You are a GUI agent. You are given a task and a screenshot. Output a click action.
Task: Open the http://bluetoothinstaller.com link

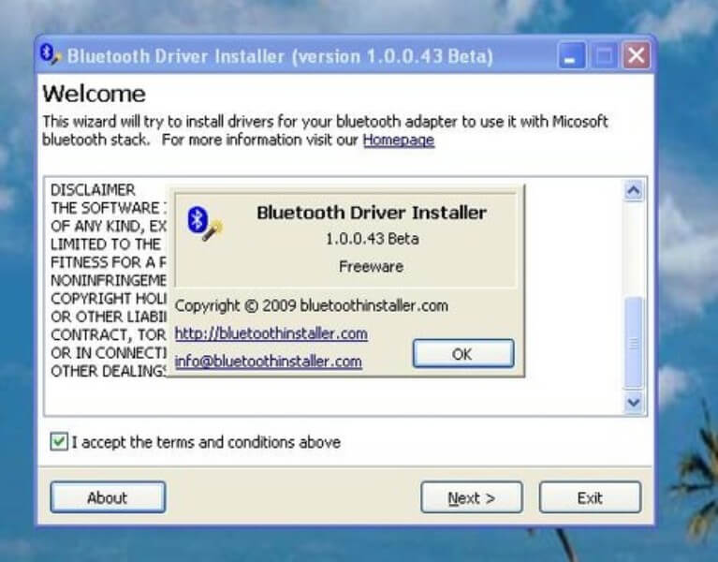tap(271, 333)
